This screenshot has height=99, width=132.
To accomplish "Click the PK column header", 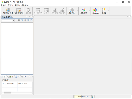I will click(4, 83).
